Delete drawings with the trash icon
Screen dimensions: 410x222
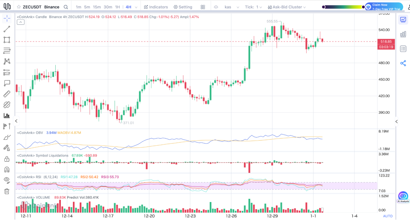pos(7,191)
